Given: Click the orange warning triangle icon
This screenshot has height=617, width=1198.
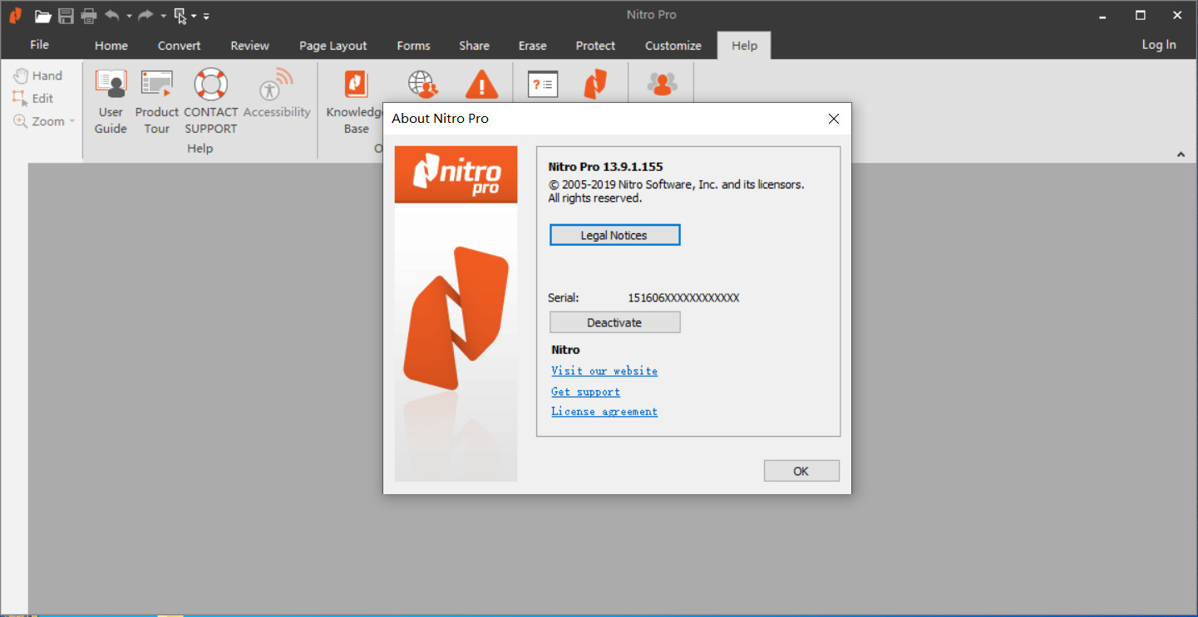Looking at the screenshot, I should [x=481, y=85].
